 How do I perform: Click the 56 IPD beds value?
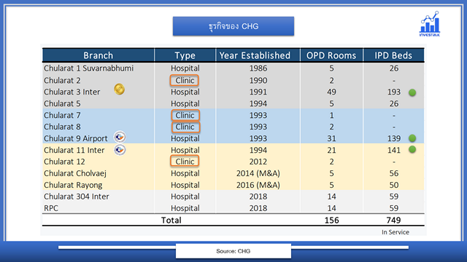click(x=394, y=173)
